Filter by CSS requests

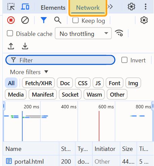pos(83,83)
